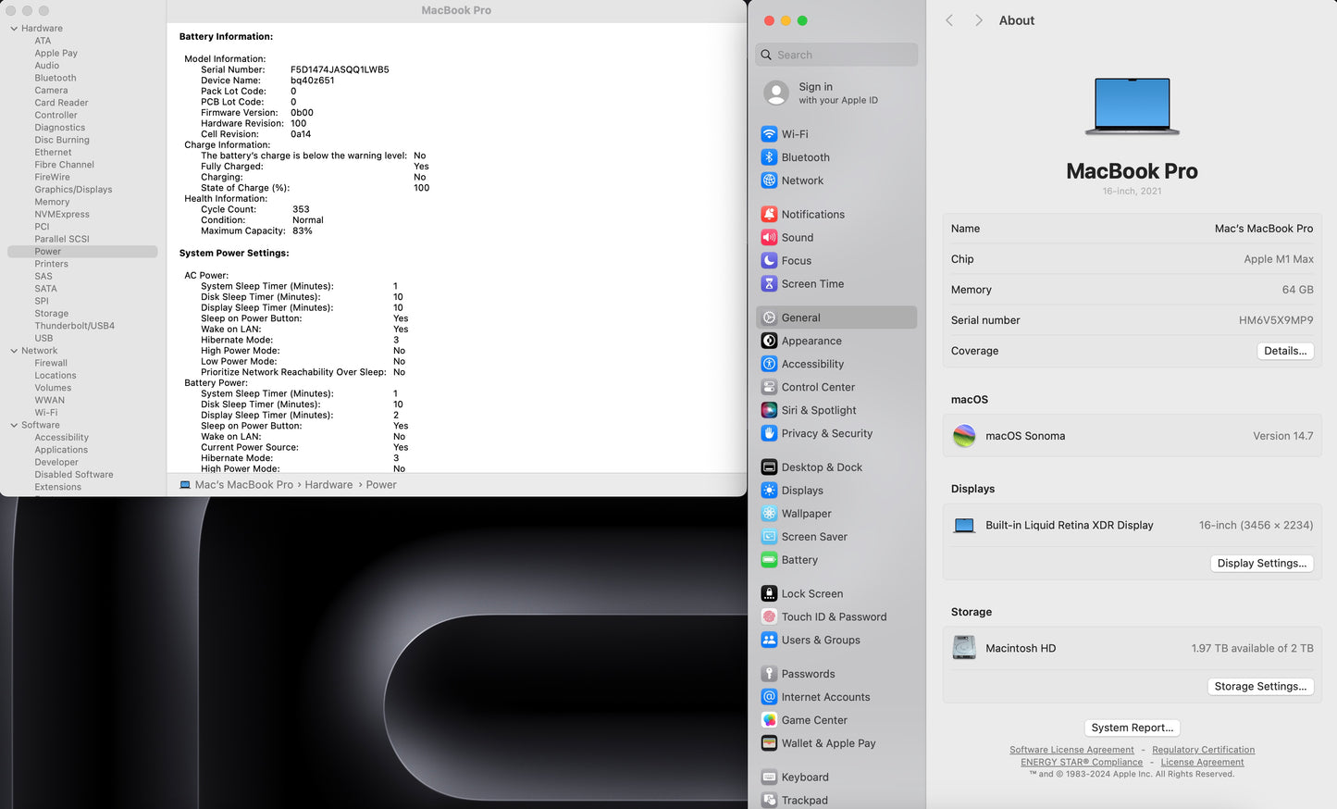
Task: Open Display Settings button
Action: [x=1261, y=563]
